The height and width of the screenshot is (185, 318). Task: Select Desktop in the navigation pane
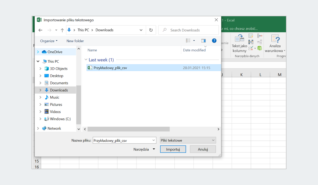coord(56,76)
